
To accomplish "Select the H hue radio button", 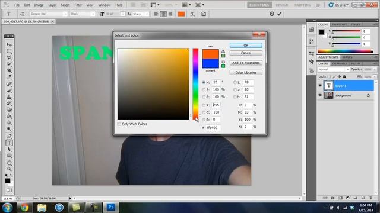I will 204,82.
